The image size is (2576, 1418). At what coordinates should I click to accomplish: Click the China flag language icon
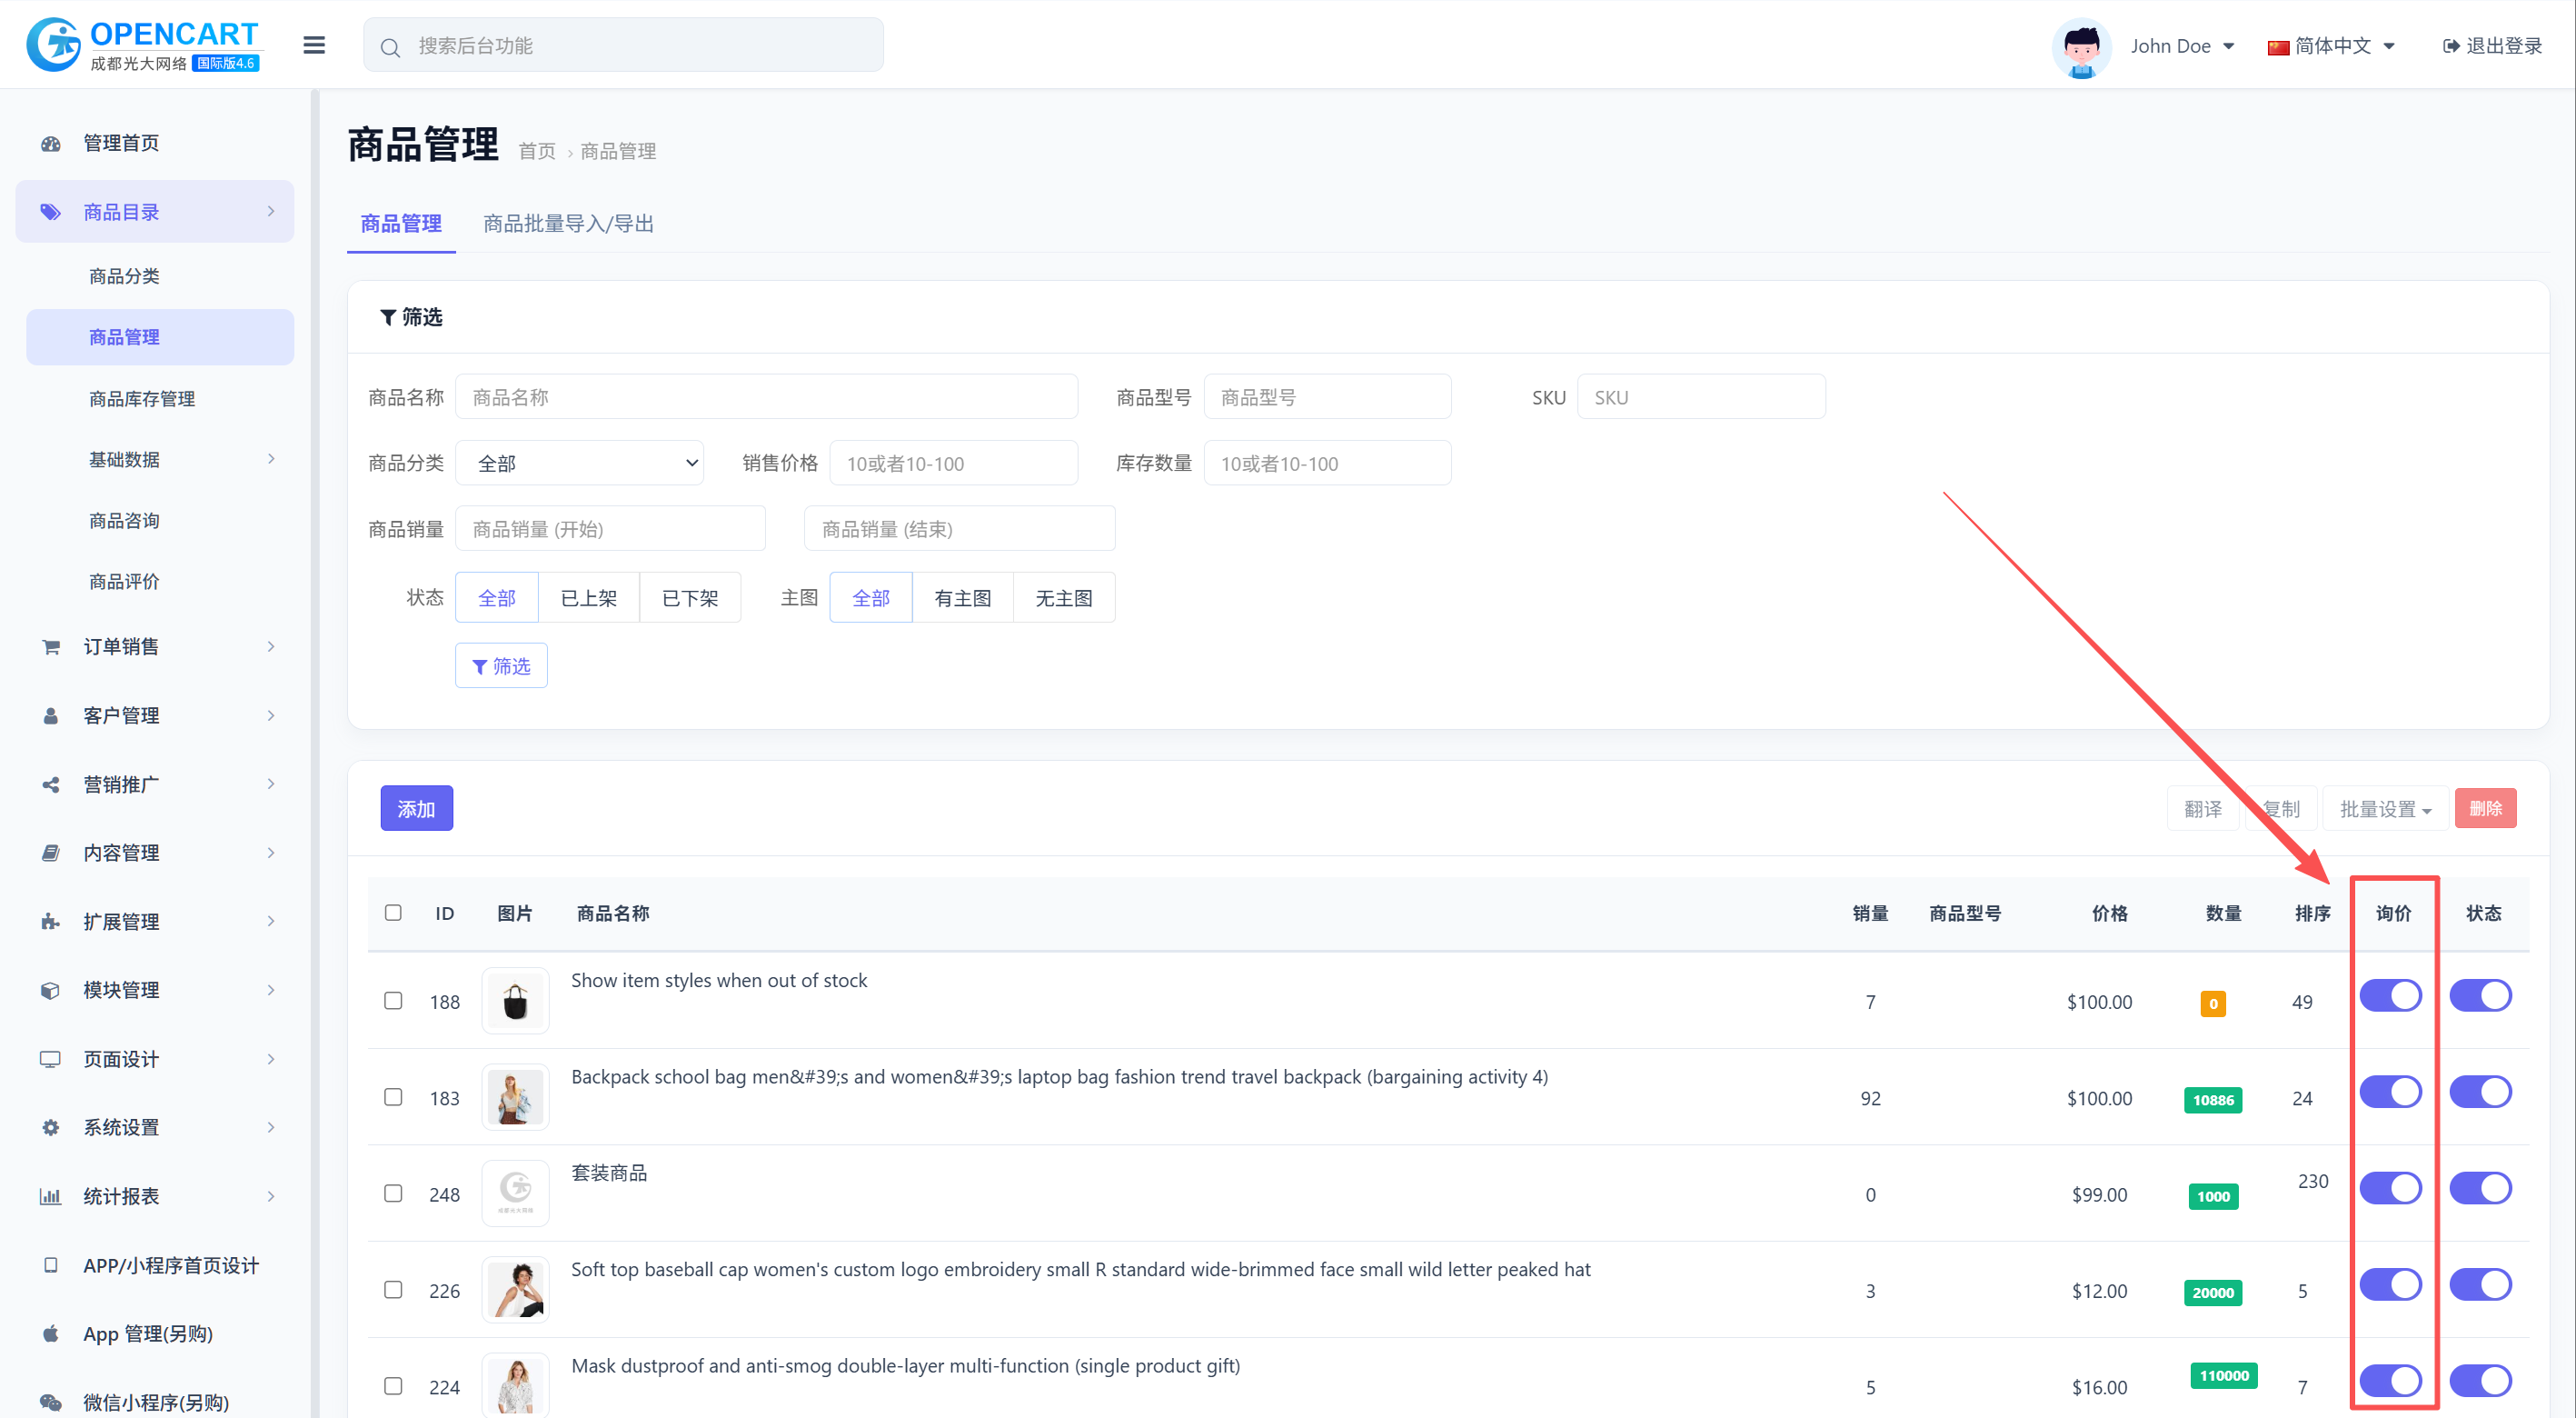pyautogui.click(x=2277, y=47)
